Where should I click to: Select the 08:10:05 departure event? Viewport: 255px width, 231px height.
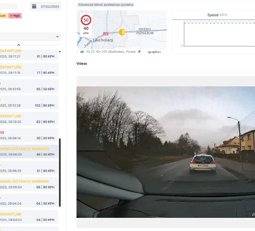coord(29,119)
